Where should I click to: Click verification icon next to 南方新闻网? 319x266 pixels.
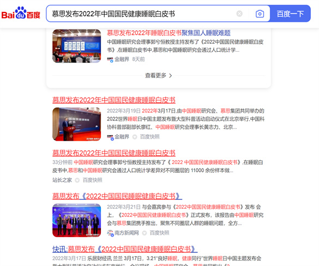[145, 233]
